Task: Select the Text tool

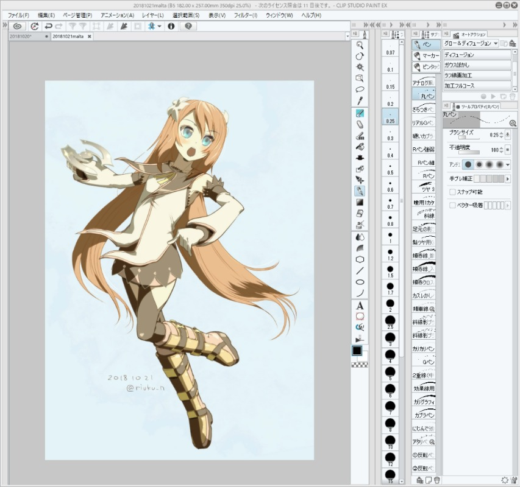Action: 360,306
